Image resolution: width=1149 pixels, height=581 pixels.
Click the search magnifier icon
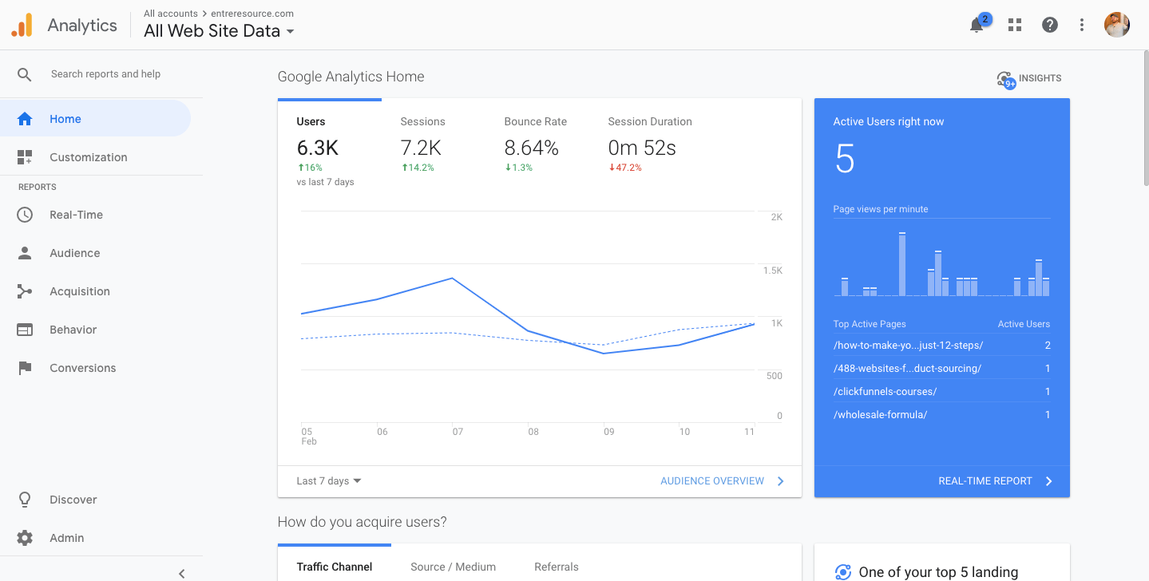click(x=25, y=74)
